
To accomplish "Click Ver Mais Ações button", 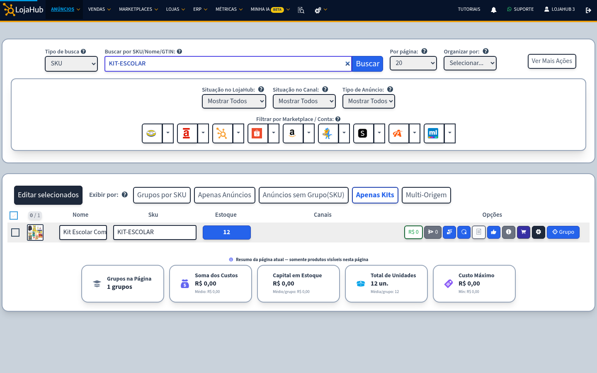I will click(x=552, y=61).
